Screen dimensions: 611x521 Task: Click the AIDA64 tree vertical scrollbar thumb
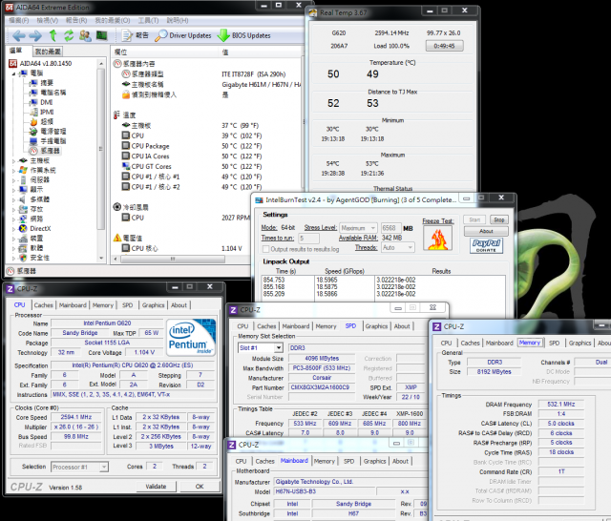pos(100,149)
